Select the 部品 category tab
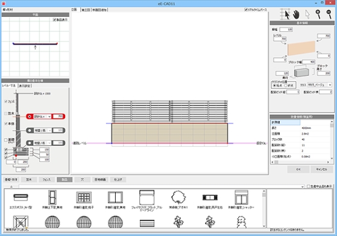Screen dimensions: 337x236 [x=65, y=179]
